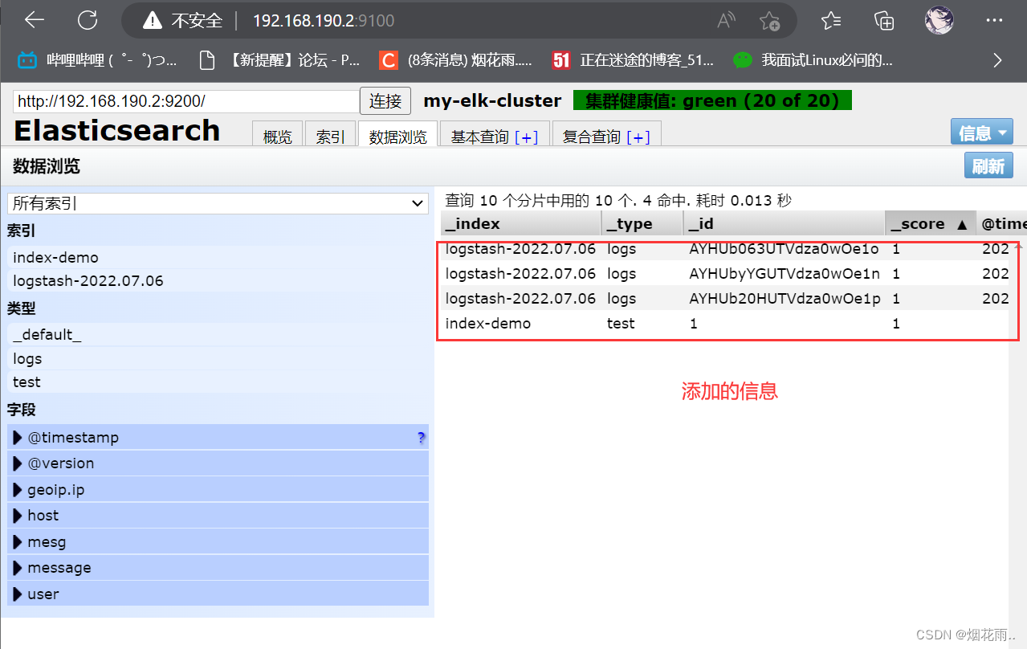The image size is (1027, 649).
Task: Open the not-secure warning triangle icon
Action: 153,21
